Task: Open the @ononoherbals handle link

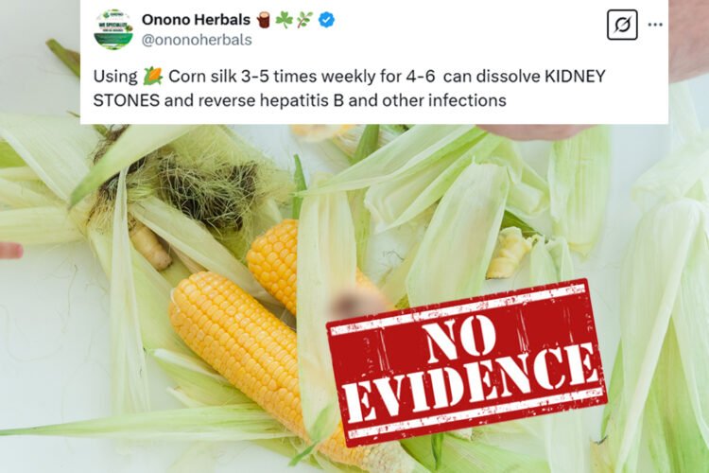Action: click(197, 40)
